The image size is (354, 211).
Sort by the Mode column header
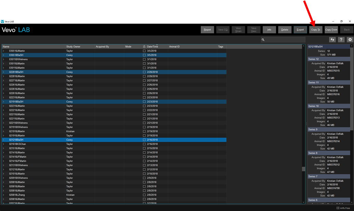[133, 47]
